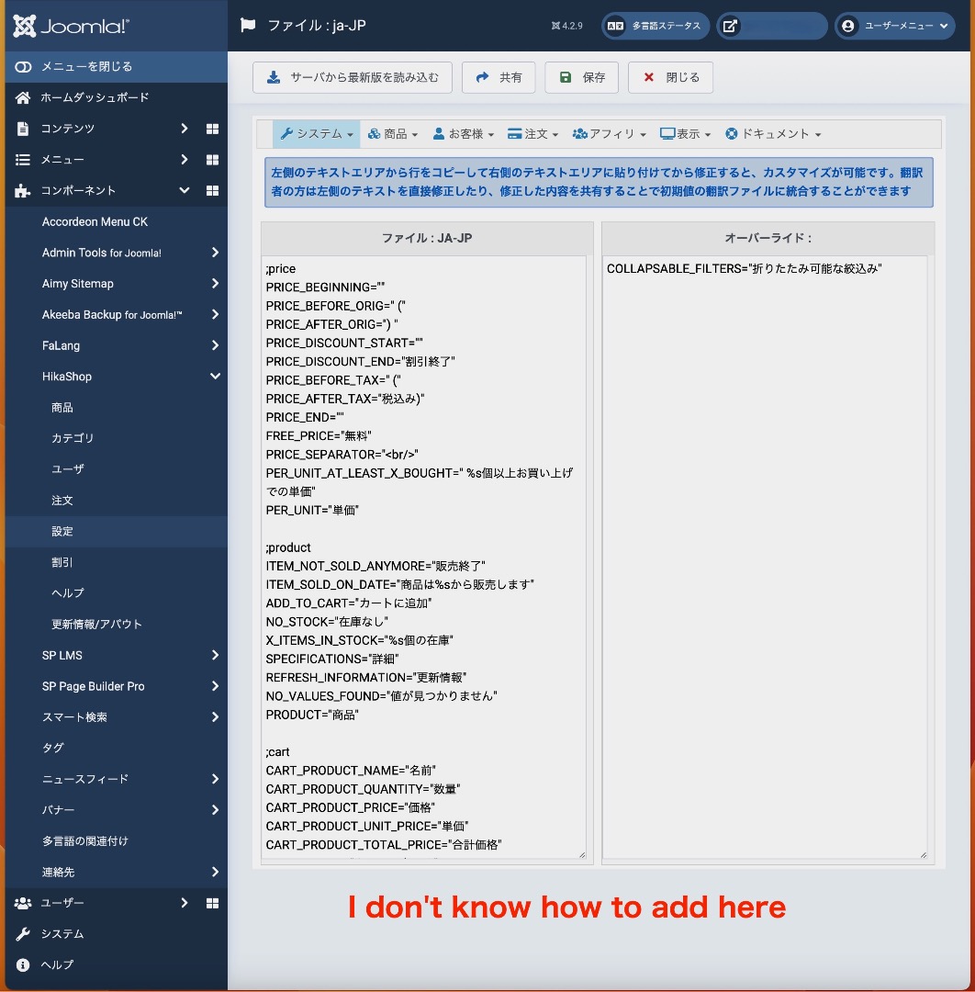Screen dimensions: 975x992
Task: Expand Admin Tools for Joomla! submenu
Action: click(215, 253)
